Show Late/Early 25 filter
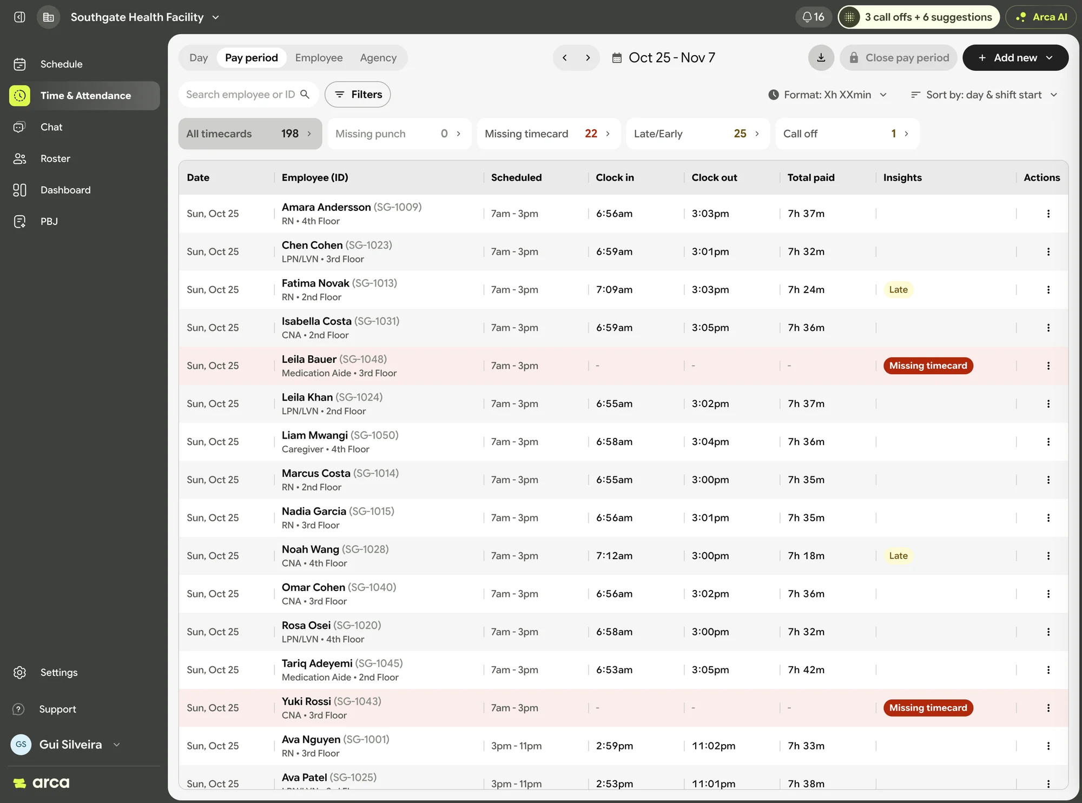 point(698,134)
